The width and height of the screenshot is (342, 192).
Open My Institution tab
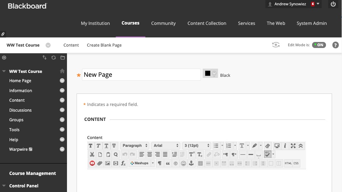coord(95,23)
